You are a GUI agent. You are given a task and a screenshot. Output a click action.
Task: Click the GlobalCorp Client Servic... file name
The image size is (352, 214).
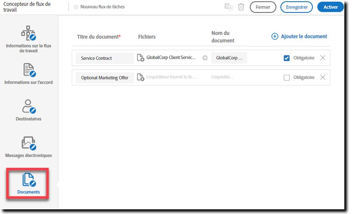coord(171,58)
